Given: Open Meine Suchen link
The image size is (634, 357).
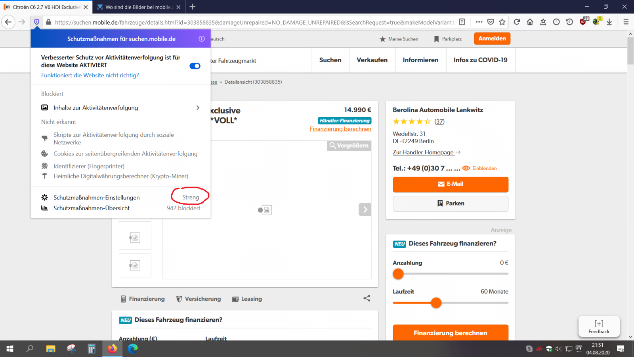Looking at the screenshot, I should (399, 39).
